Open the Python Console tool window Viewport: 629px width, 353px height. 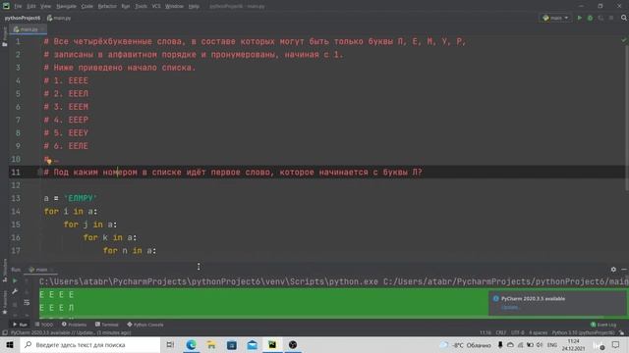[145, 325]
